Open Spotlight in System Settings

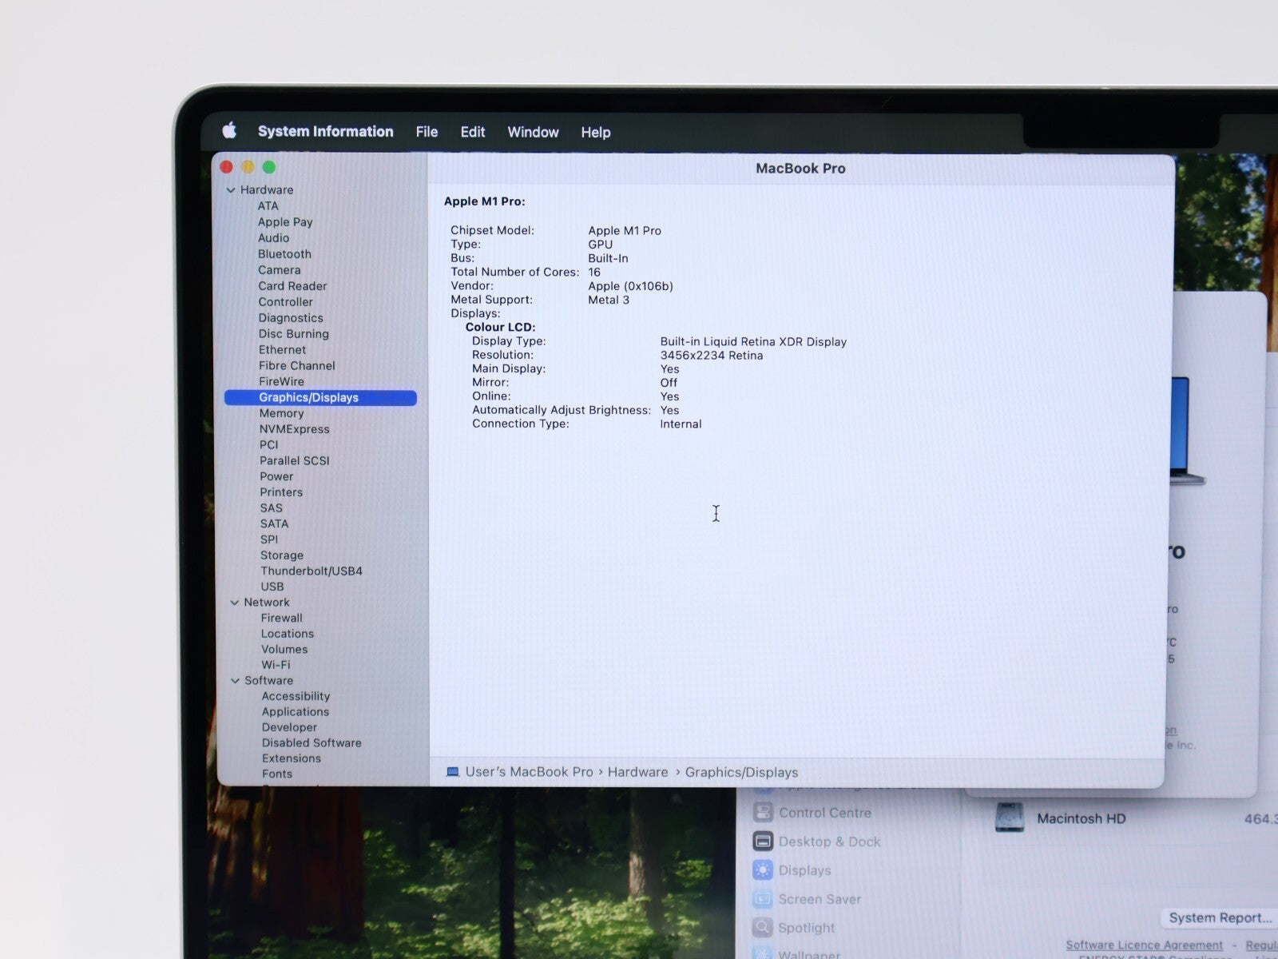806,928
